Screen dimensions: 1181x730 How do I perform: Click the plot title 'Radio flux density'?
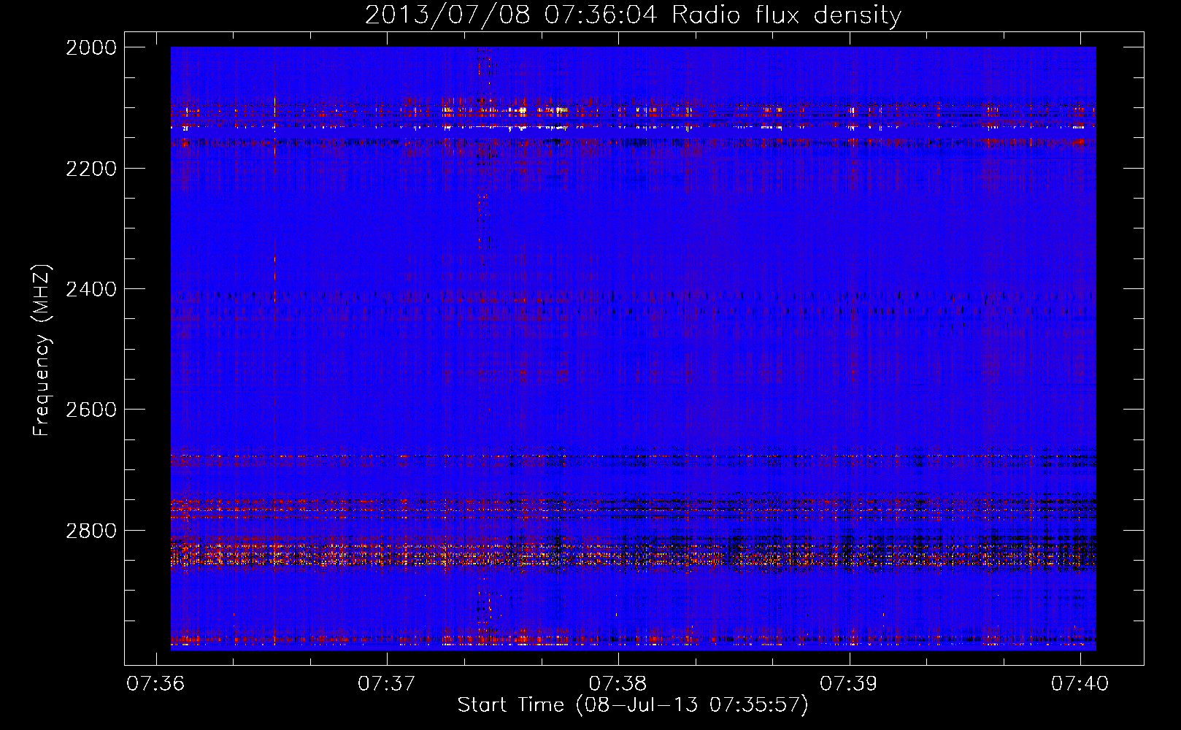click(786, 15)
